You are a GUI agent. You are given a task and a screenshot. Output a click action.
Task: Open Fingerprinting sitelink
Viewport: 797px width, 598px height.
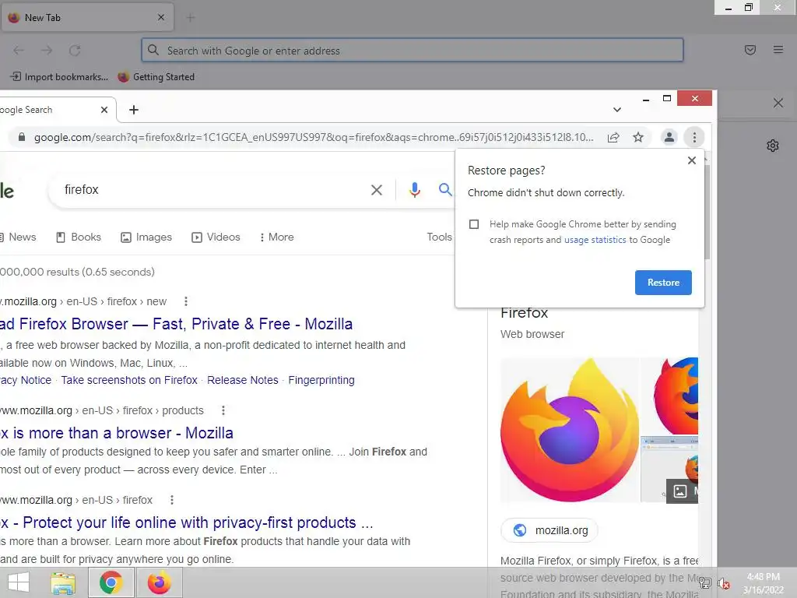coord(321,380)
